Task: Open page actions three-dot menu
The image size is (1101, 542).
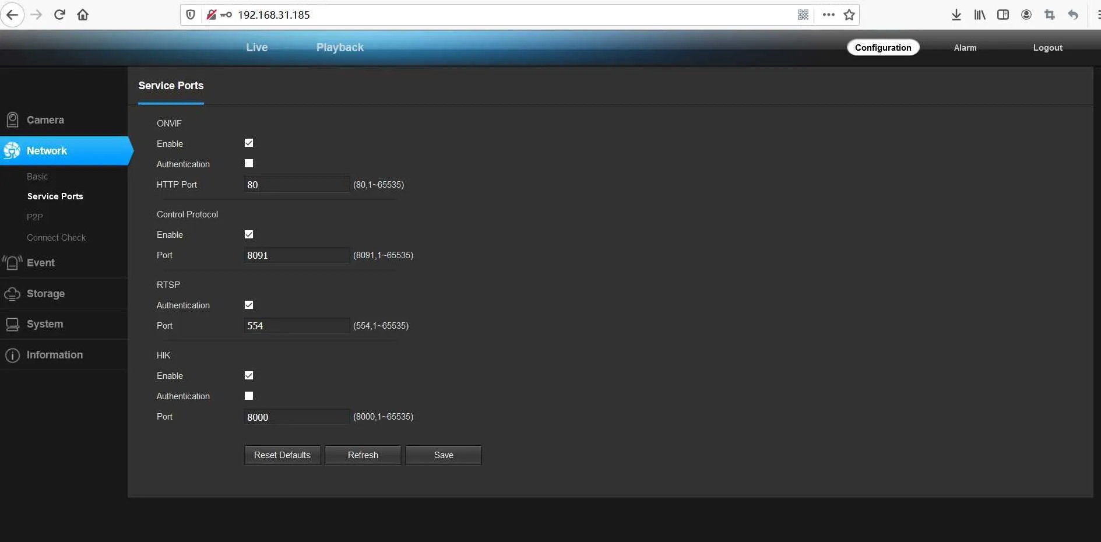Action: point(828,15)
